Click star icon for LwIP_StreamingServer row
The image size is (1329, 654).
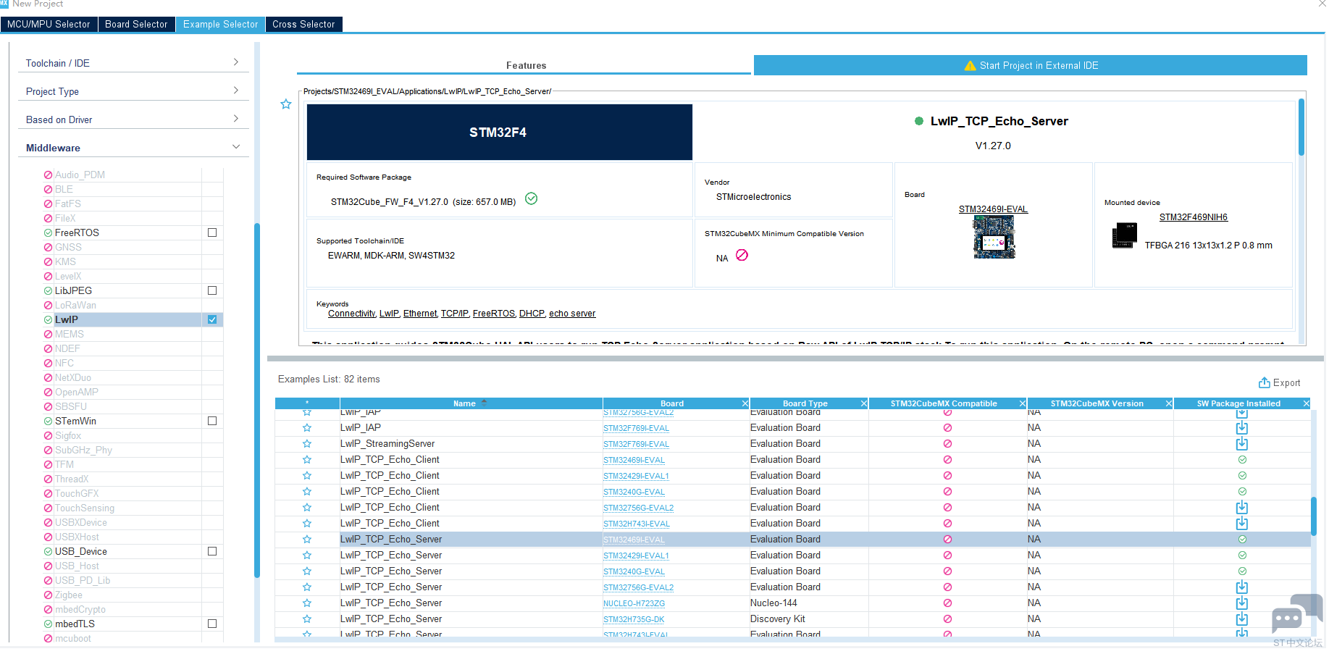(x=307, y=443)
